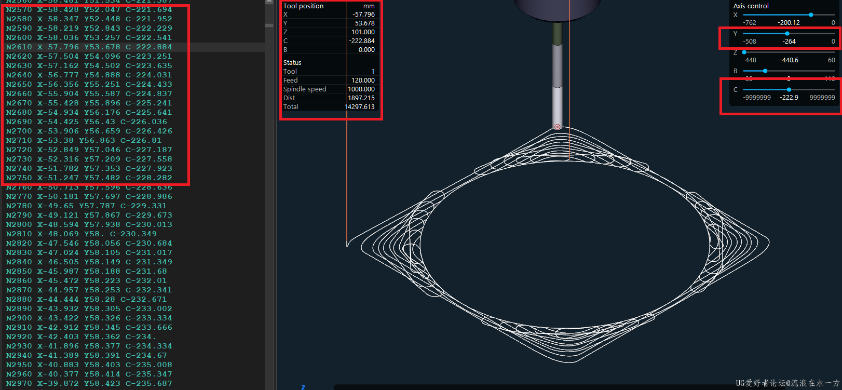Screen dimensions: 842x390
Task: Click the code panel vertical scrollbar thumb
Action: 269,25
